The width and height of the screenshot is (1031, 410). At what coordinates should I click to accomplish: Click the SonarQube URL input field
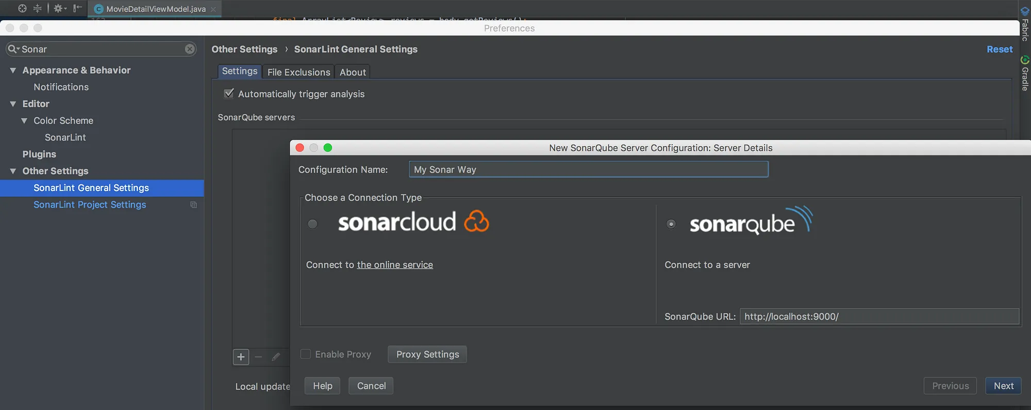[879, 316]
